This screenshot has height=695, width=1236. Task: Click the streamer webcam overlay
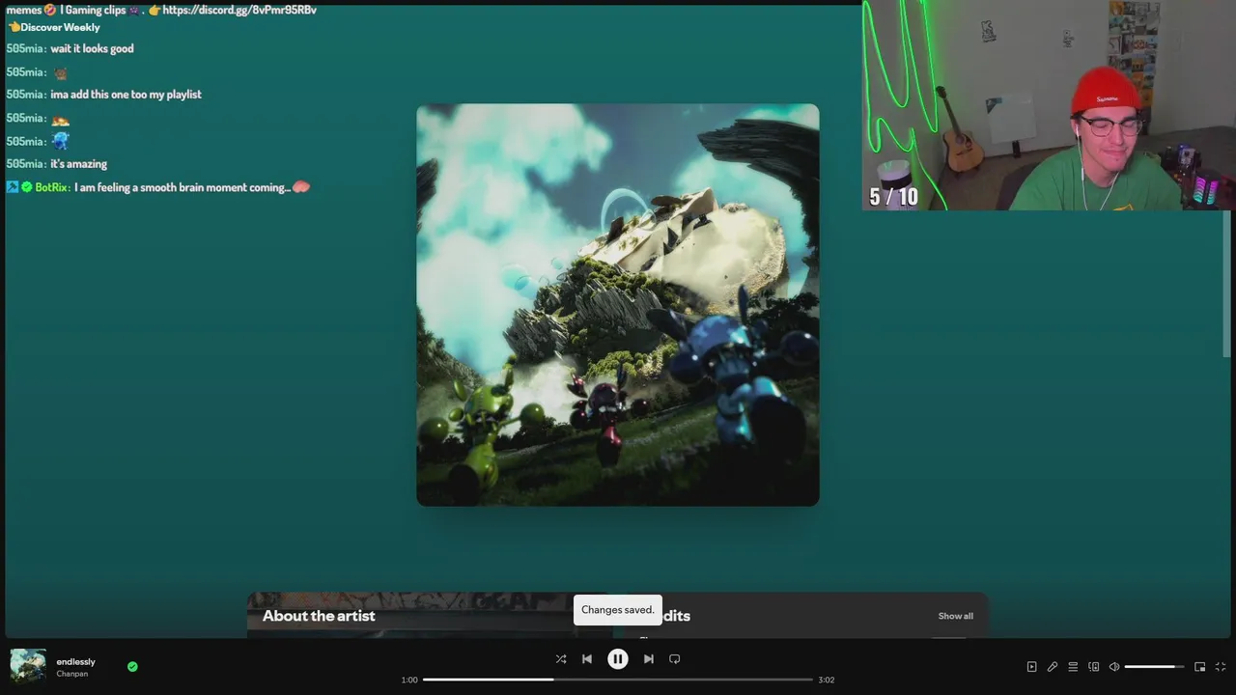[x=1048, y=105]
